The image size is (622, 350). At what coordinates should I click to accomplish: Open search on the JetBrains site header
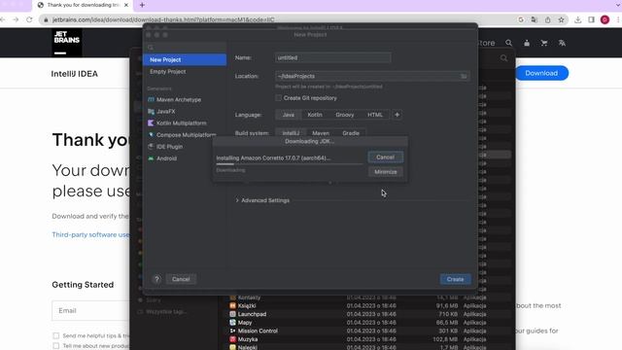click(x=508, y=43)
